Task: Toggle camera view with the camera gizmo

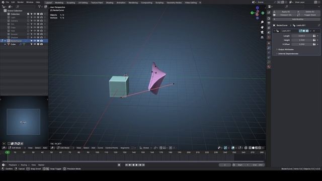Action: tap(262, 32)
